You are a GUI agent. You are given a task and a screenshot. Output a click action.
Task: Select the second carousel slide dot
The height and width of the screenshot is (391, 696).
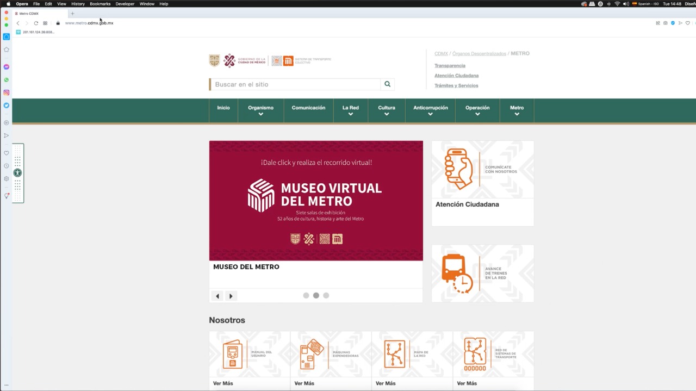[316, 295]
